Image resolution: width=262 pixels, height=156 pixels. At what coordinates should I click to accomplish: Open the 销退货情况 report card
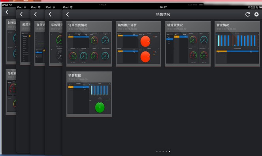coord(188,44)
